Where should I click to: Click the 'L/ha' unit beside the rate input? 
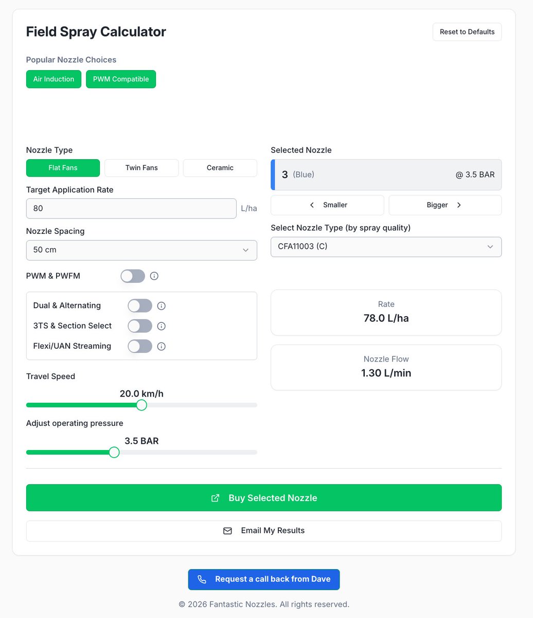(249, 209)
